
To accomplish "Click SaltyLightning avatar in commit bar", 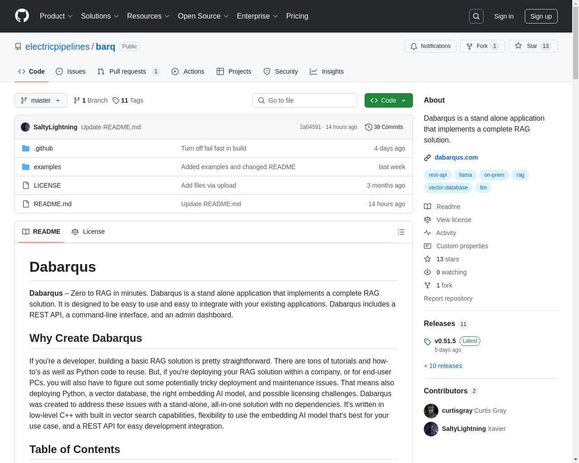I will [x=25, y=127].
